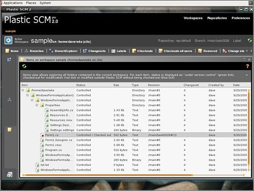Dismiss the items view info message
The height and width of the screenshot is (191, 254).
click(x=246, y=75)
